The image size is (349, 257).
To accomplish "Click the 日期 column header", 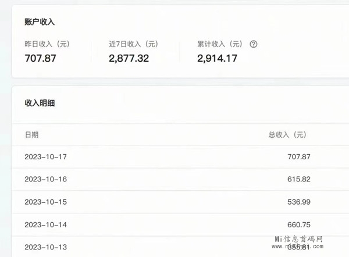I will click(x=32, y=135).
